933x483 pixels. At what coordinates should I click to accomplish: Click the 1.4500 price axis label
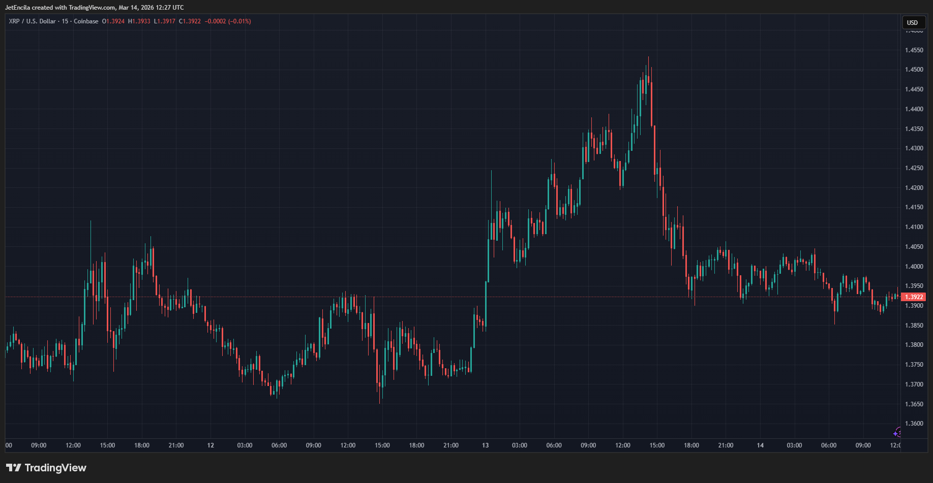click(x=914, y=70)
